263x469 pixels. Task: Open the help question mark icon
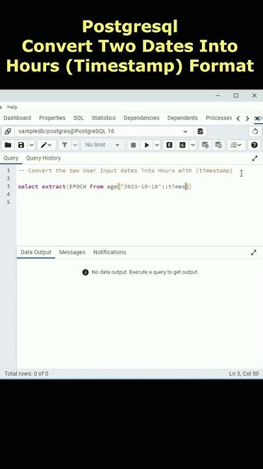tap(254, 145)
